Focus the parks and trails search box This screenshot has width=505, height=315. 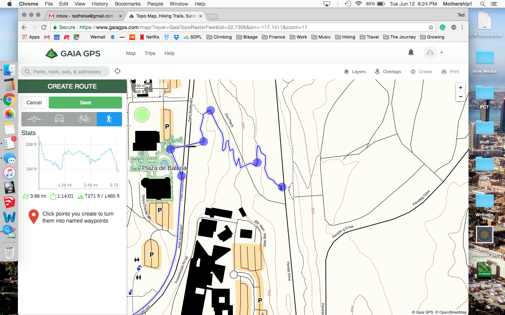67,72
